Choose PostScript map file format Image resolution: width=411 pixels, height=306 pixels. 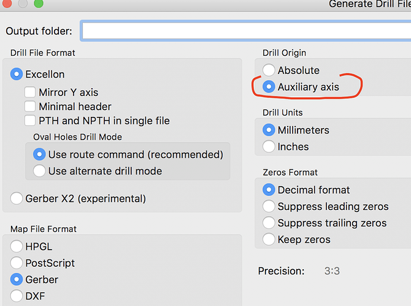pos(17,263)
